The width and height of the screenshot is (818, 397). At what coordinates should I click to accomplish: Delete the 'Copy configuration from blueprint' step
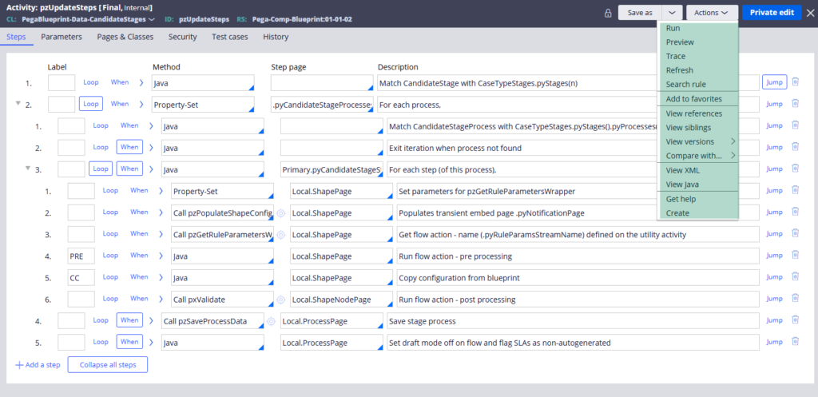point(795,277)
